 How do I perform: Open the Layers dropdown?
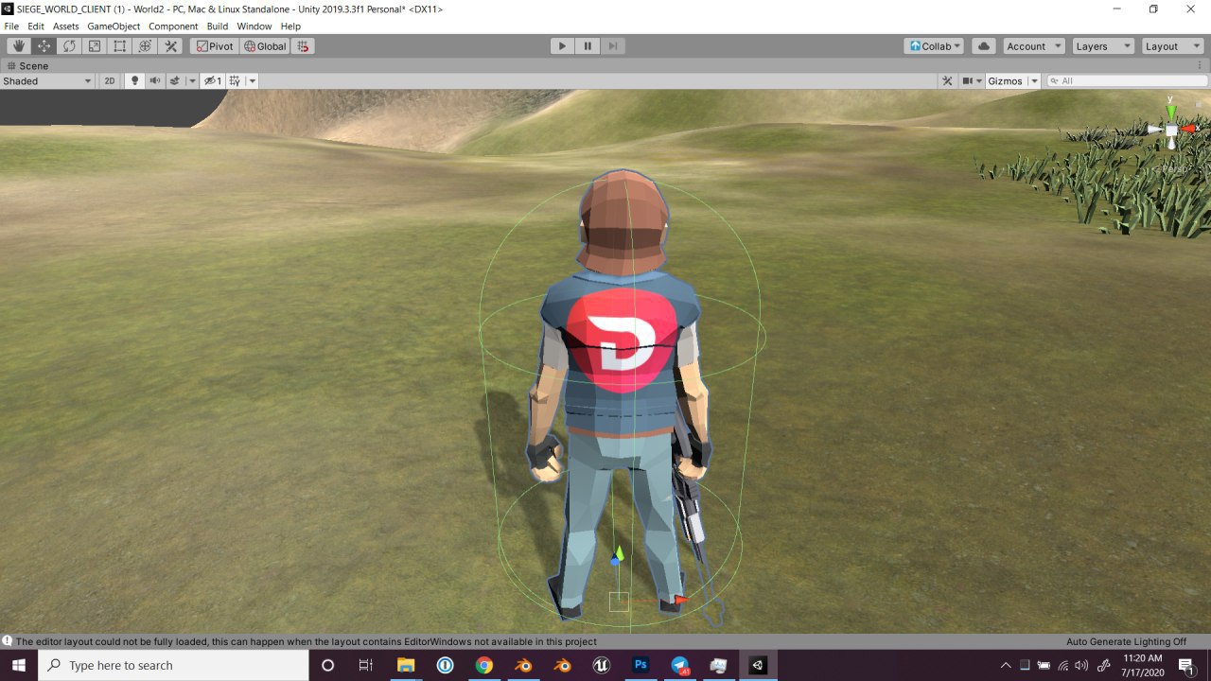(1101, 46)
